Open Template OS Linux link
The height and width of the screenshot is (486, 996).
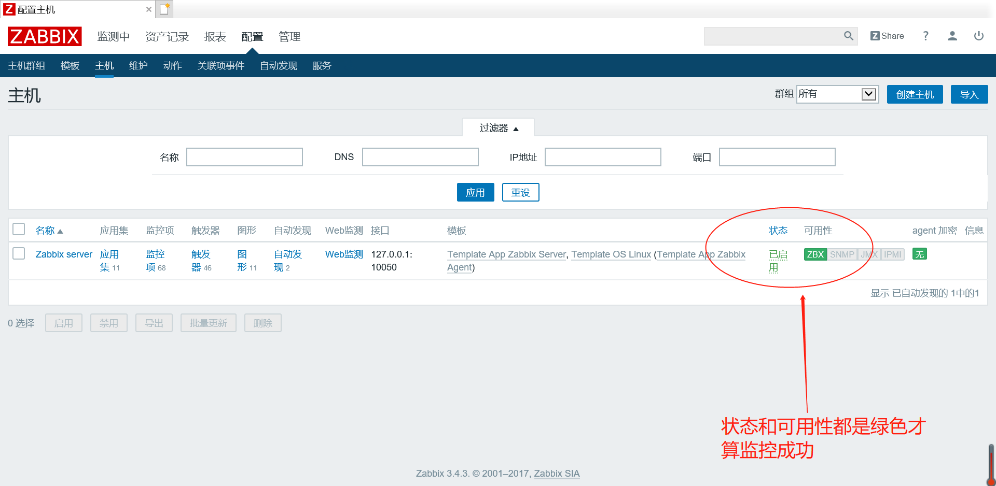[611, 254]
